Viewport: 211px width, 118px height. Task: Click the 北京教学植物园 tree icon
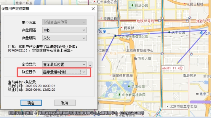pos(119,95)
